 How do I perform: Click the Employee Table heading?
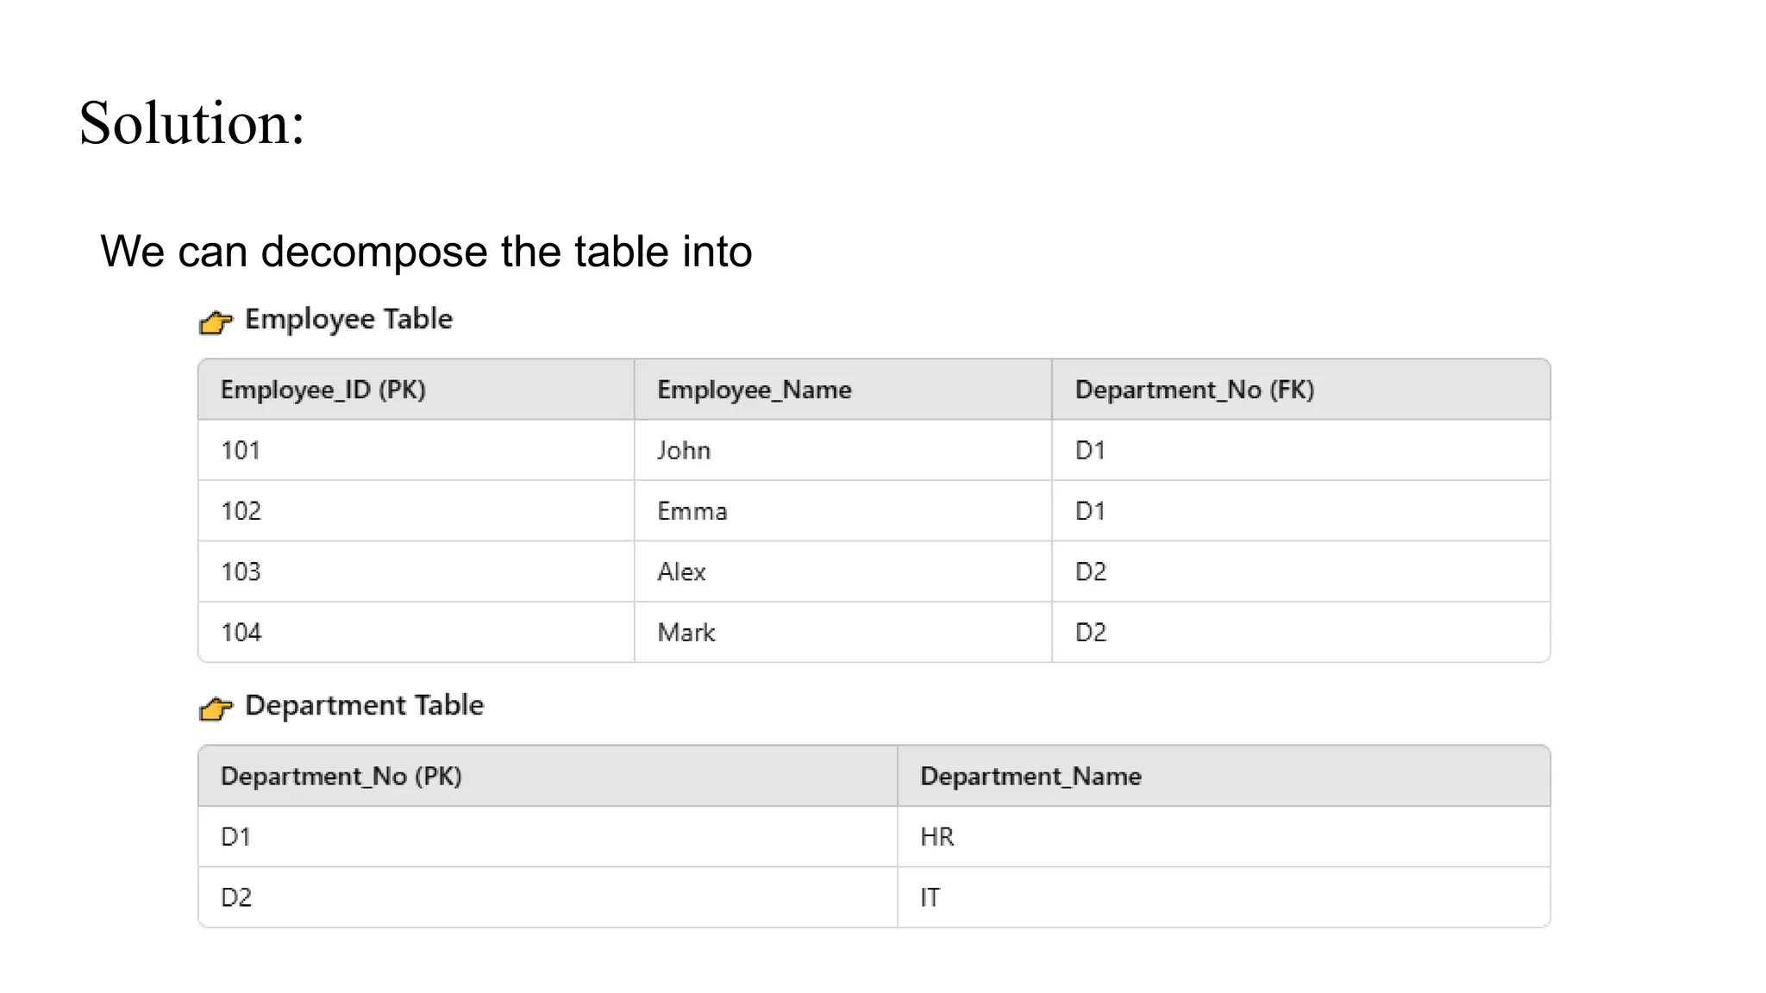348,319
